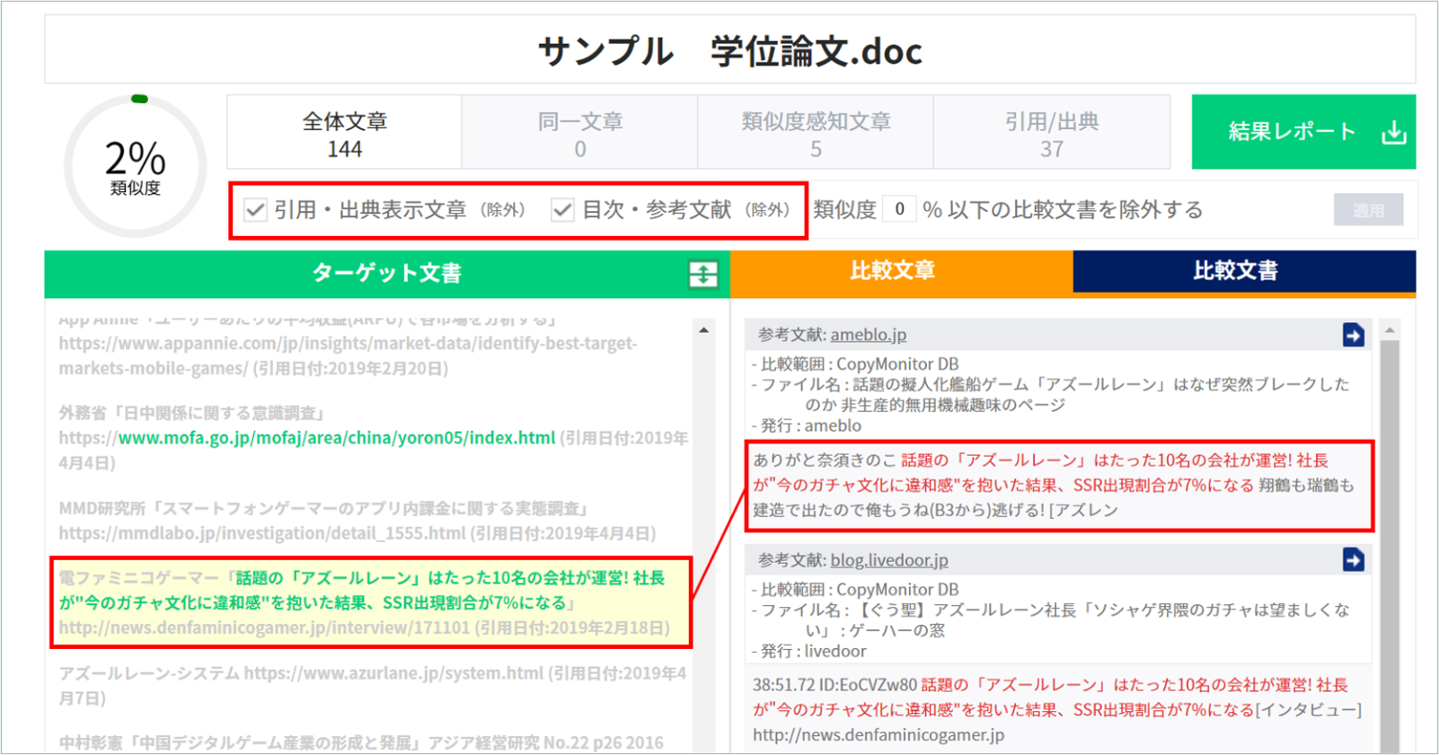This screenshot has width=1439, height=755.
Task: Click the 外務省「日中関係に関する意識調査」 citation
Action: coord(192,413)
